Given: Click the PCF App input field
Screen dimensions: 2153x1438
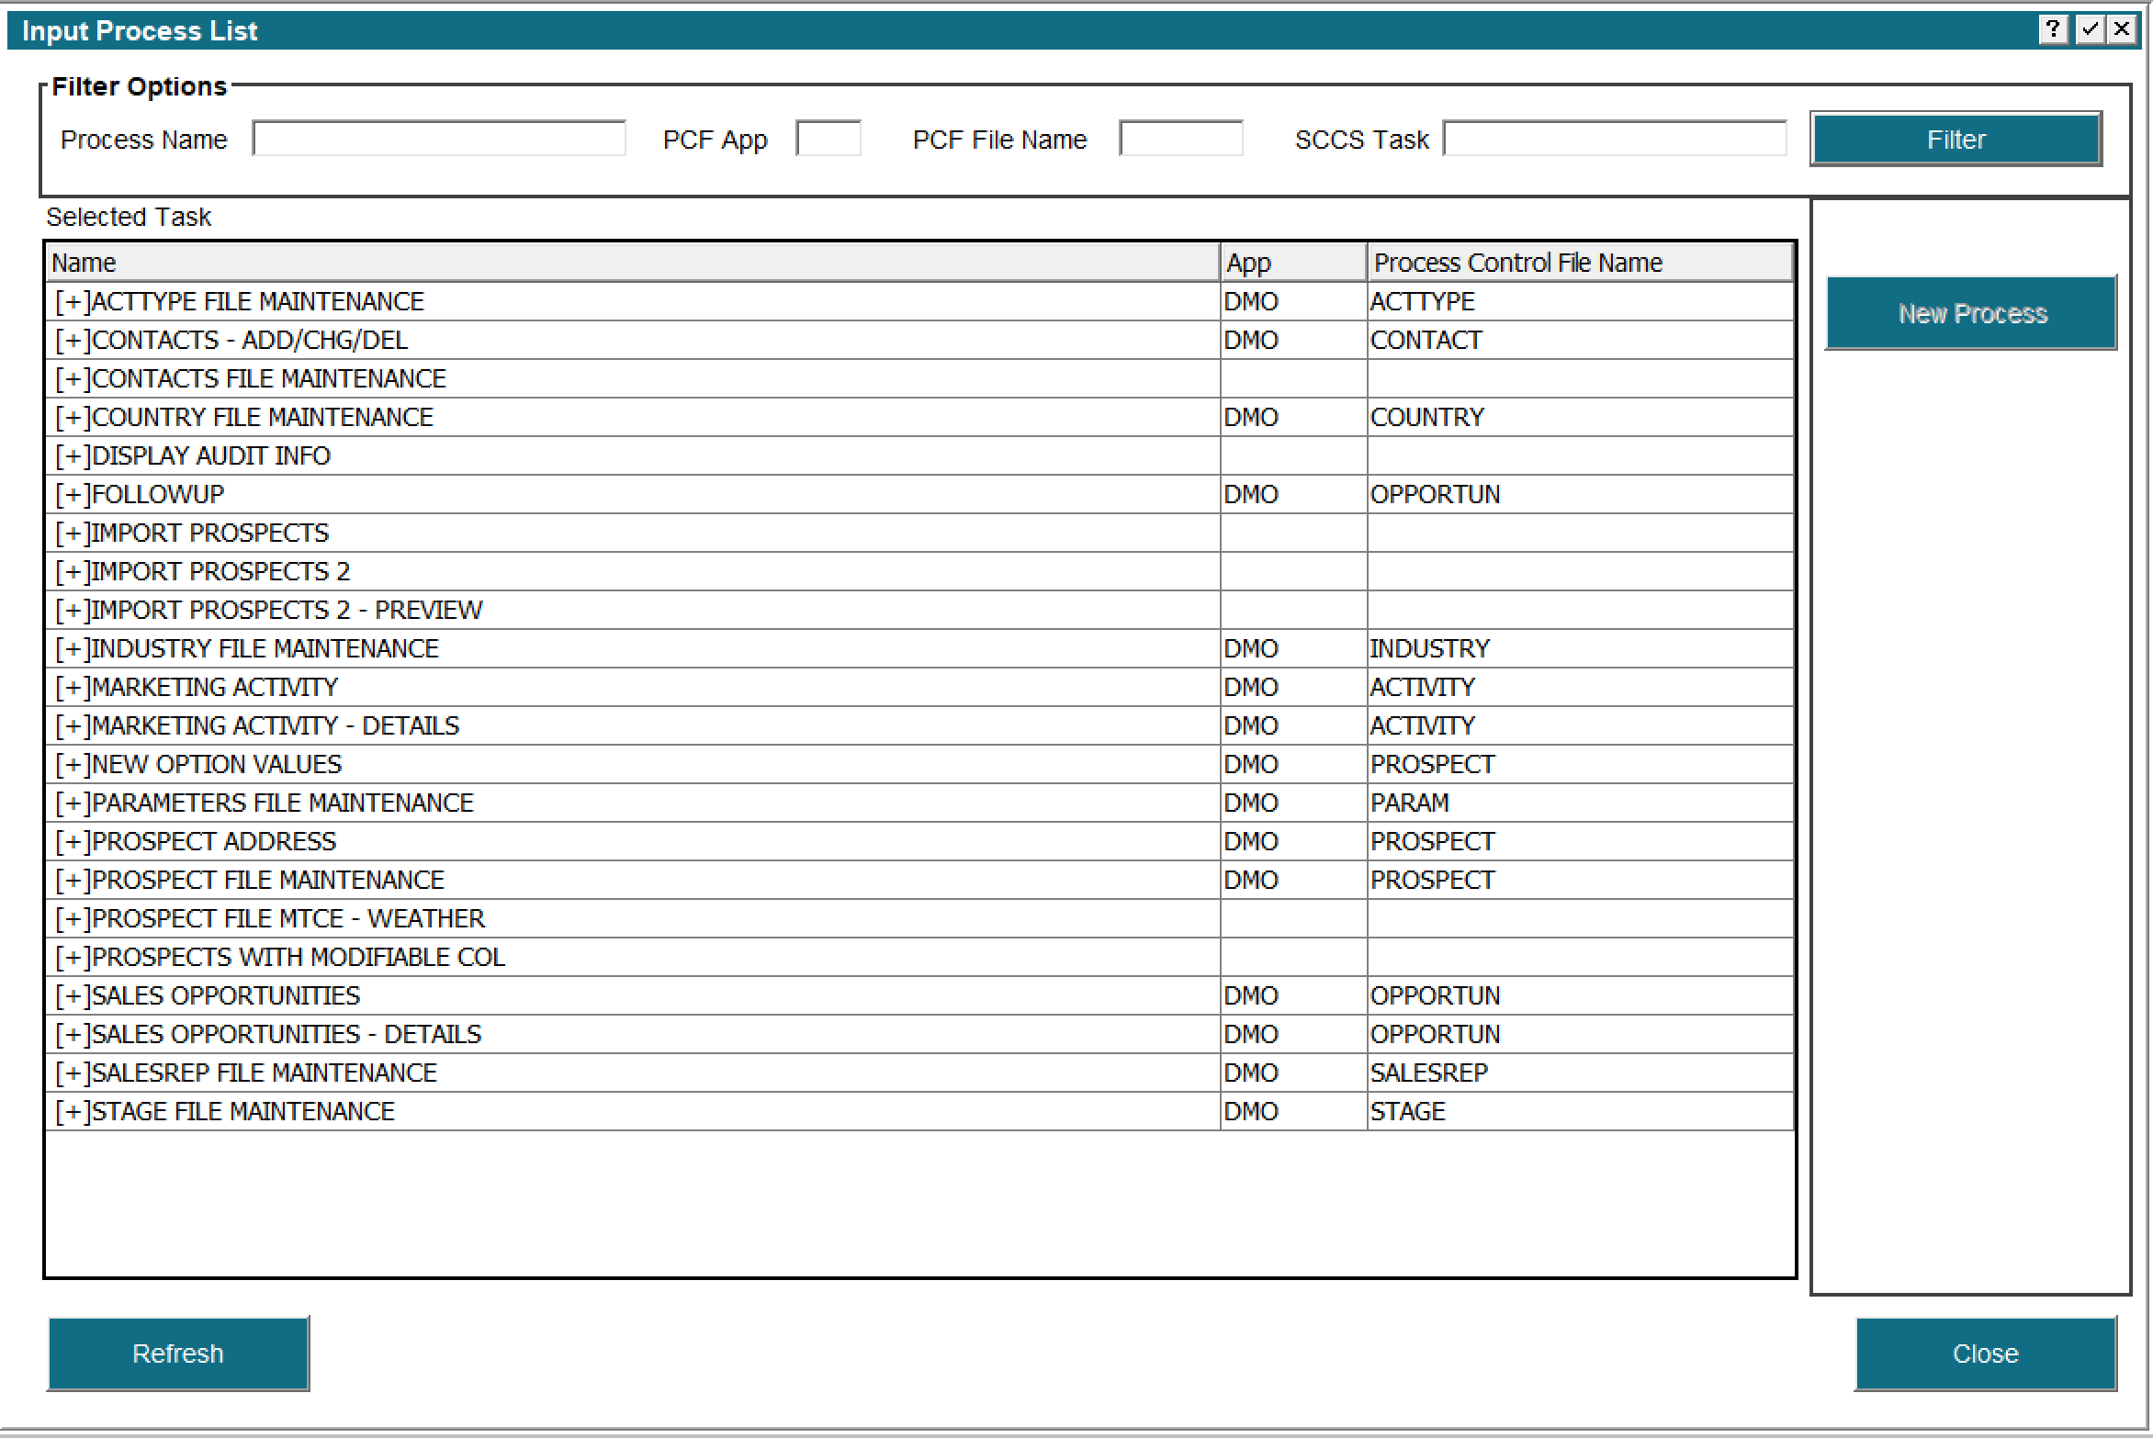Looking at the screenshot, I should click(x=828, y=137).
